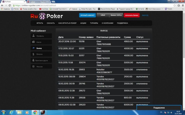Reload the page with refresh icon
The image size is (185, 115).
(10, 6)
